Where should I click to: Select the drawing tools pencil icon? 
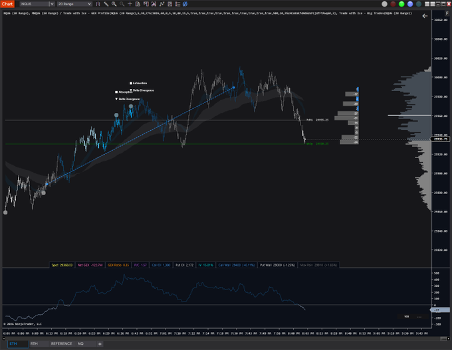click(x=106, y=4)
